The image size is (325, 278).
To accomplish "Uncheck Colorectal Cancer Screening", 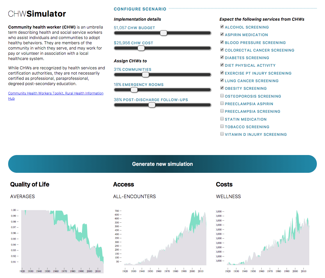I will tap(222, 50).
